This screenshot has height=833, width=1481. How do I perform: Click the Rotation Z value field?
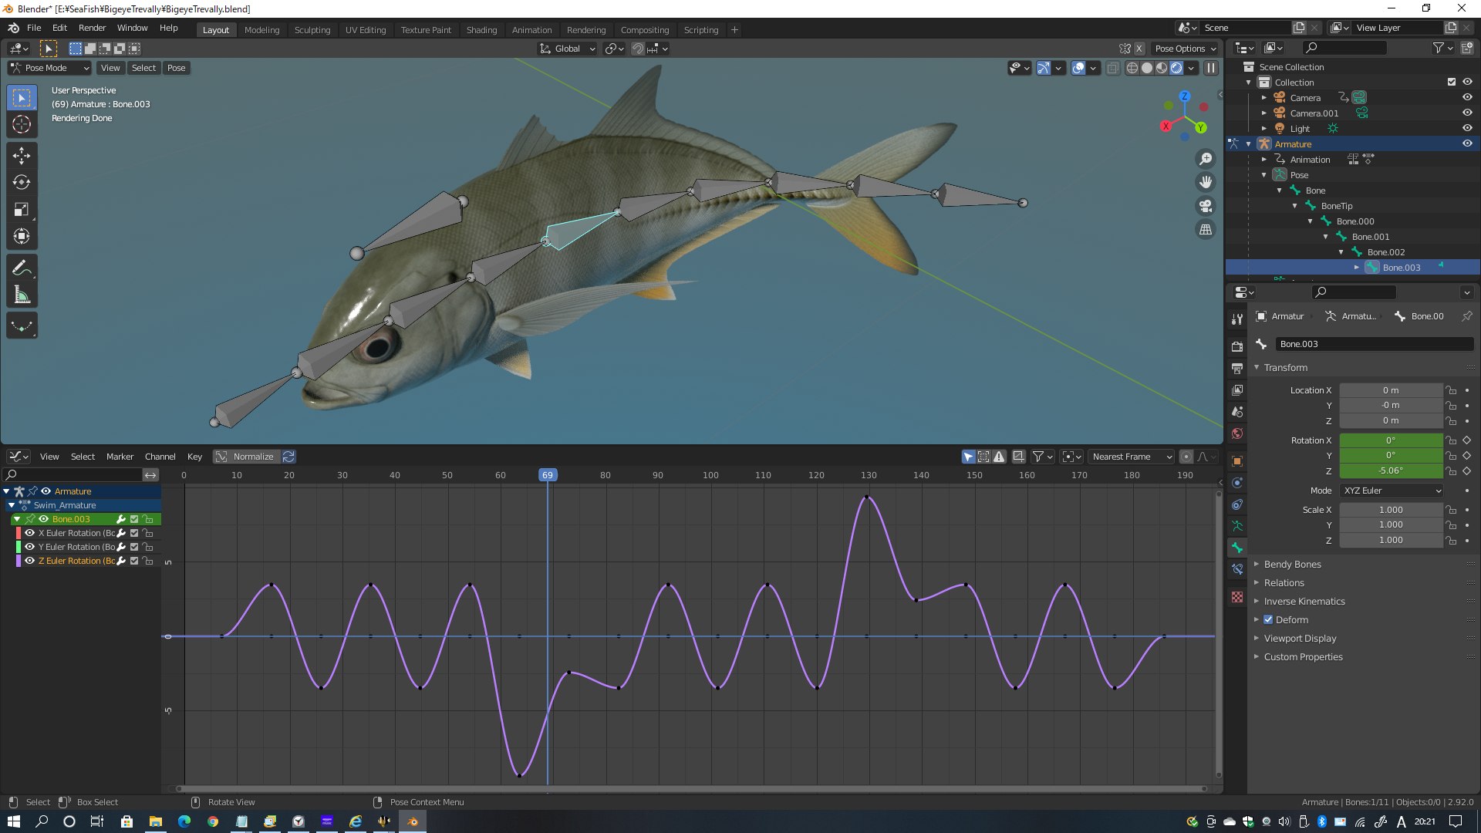1391,470
